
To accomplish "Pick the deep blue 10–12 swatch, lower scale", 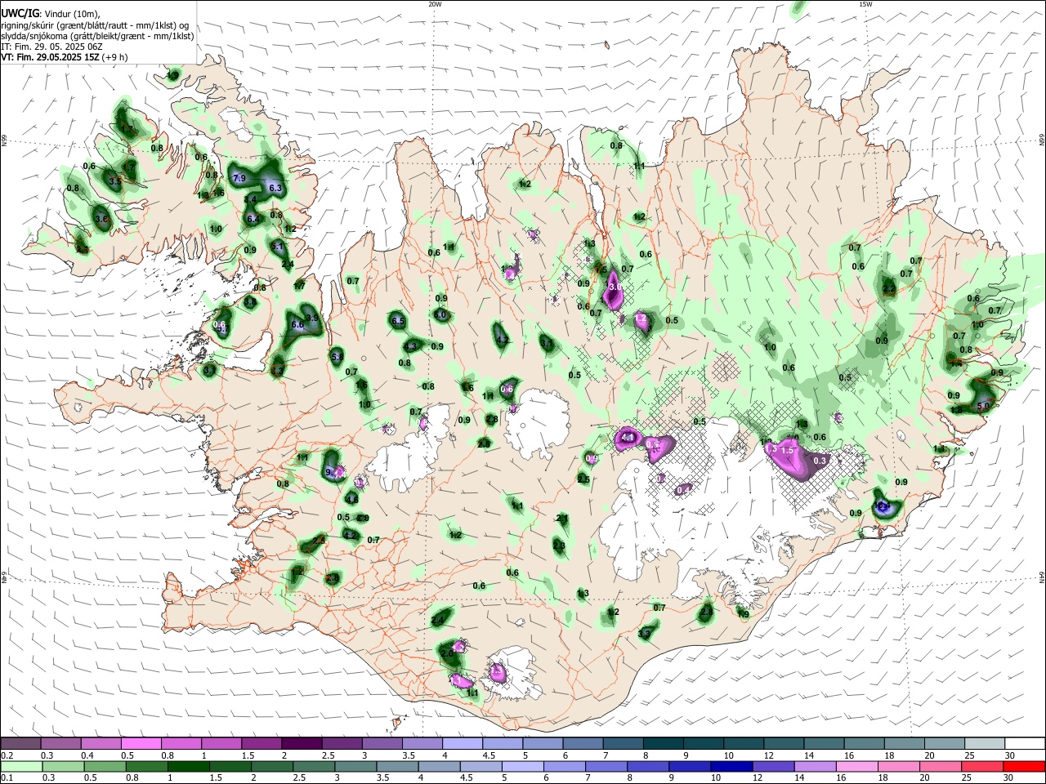I will [730, 767].
